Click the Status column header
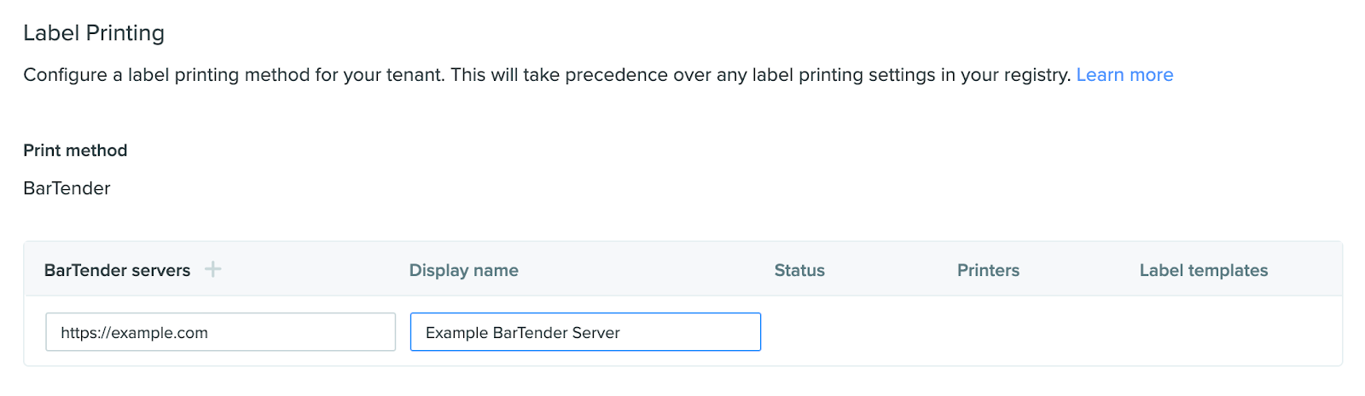1365x396 pixels. (799, 270)
